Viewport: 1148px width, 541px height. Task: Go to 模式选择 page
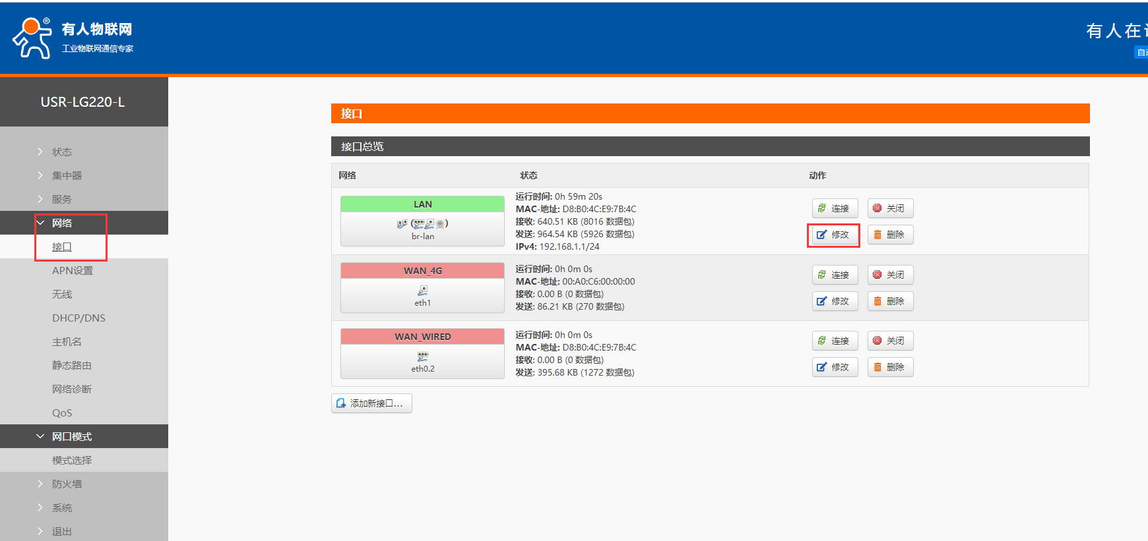point(72,461)
